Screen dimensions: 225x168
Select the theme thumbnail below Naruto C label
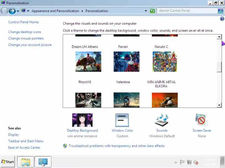165,62
